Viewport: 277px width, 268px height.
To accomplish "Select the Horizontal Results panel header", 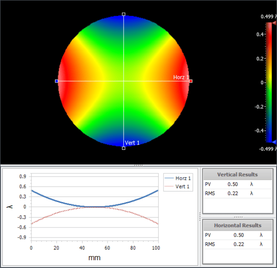I will point(238,226).
